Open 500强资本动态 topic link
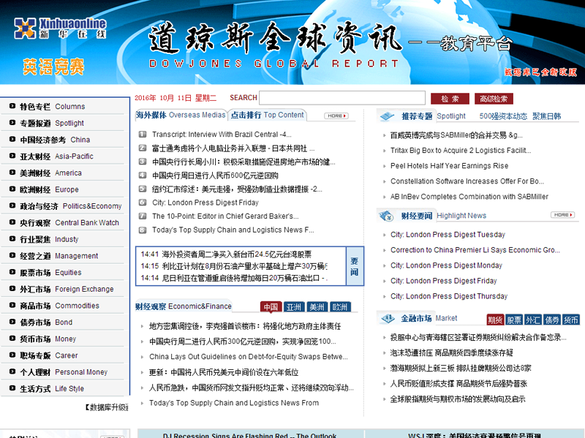 click(x=503, y=116)
